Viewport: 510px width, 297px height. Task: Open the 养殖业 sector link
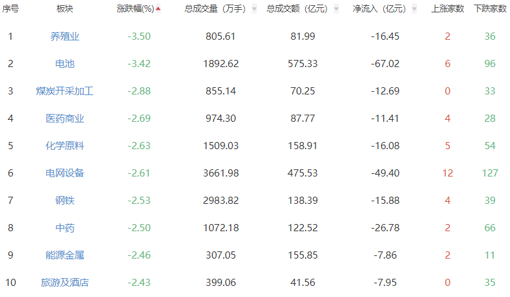click(65, 36)
